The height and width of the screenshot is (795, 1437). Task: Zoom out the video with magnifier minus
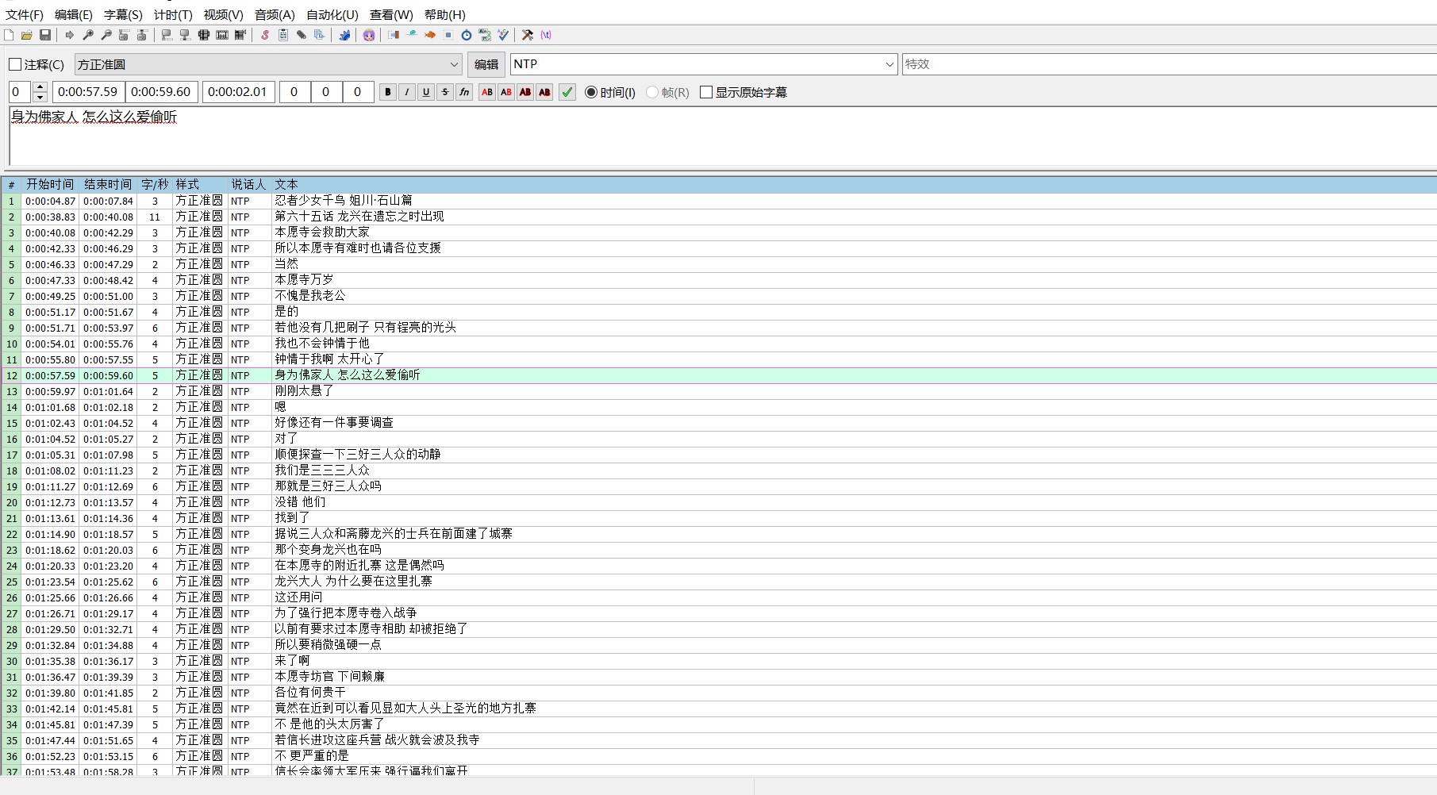106,35
